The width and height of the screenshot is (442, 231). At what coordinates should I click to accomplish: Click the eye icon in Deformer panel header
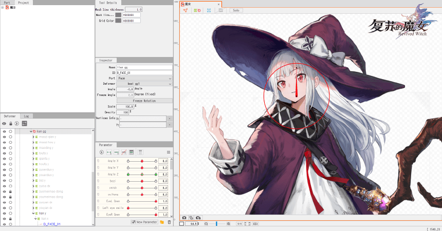4,124
